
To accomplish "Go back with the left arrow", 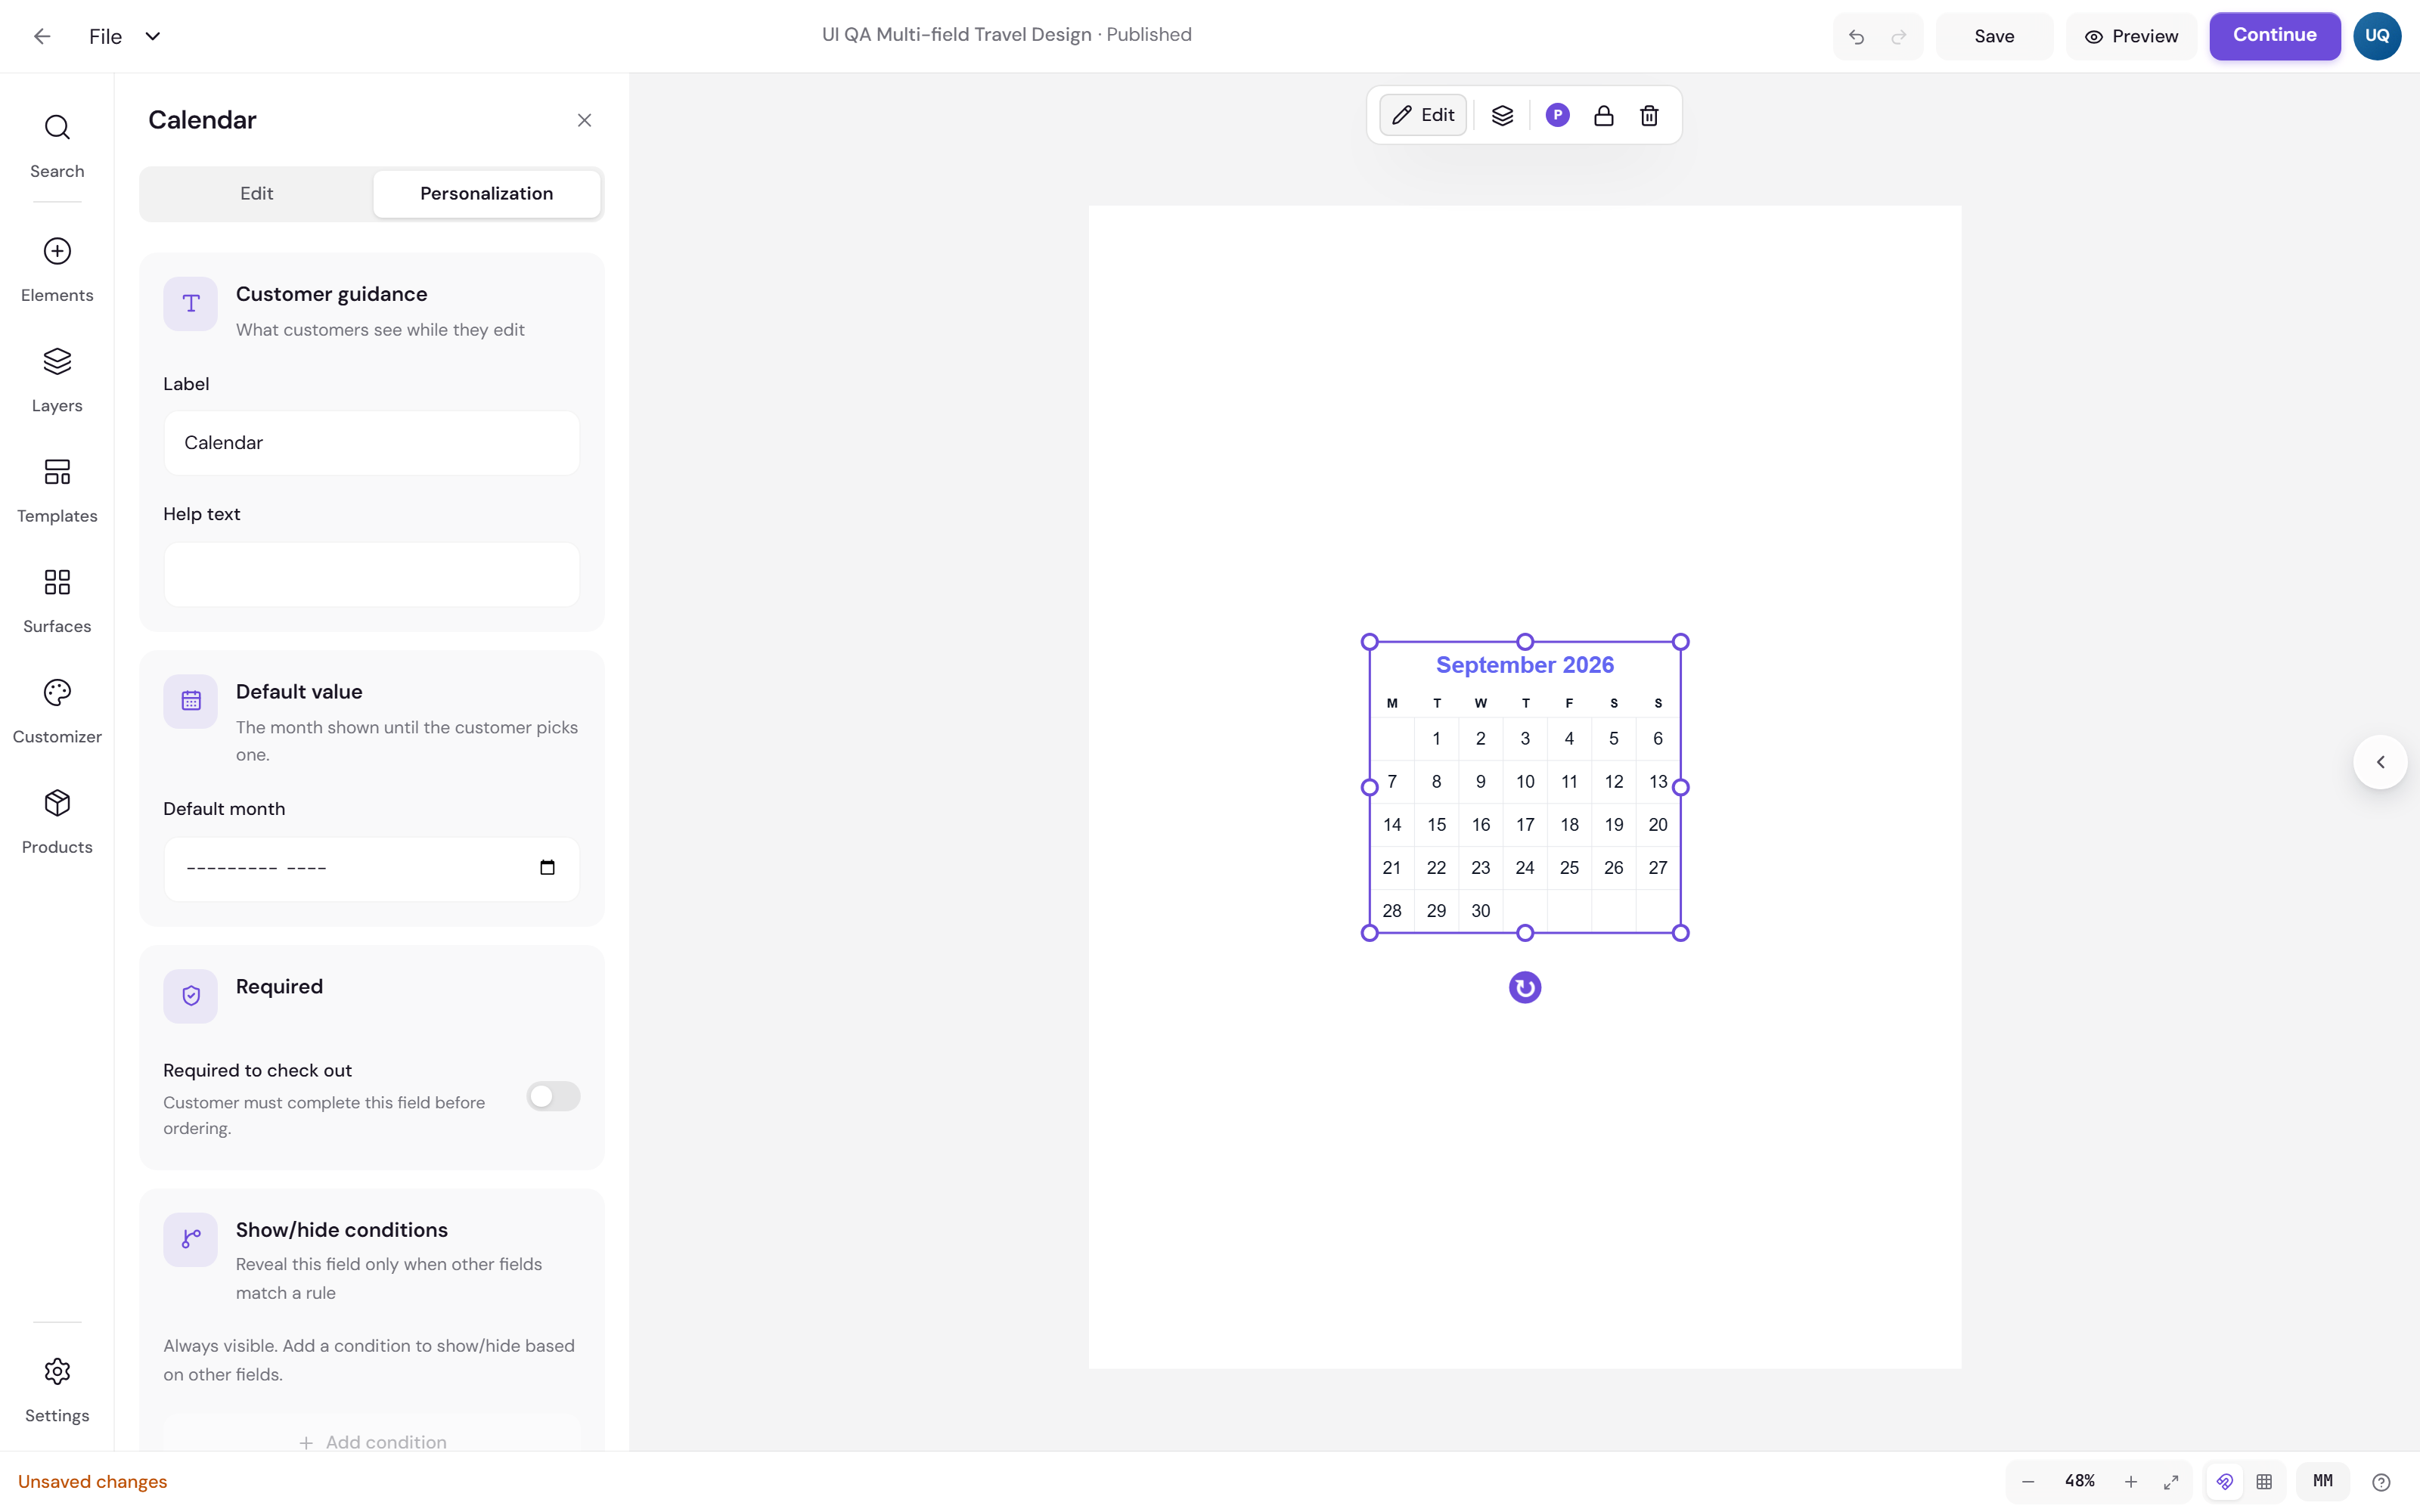I will point(42,37).
